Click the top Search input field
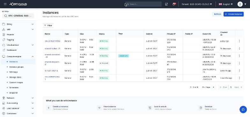 (x=143, y=4)
